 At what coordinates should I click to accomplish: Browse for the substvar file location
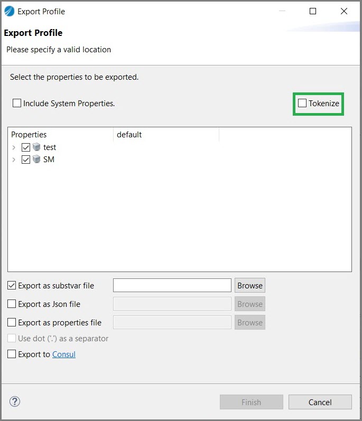[x=250, y=286]
